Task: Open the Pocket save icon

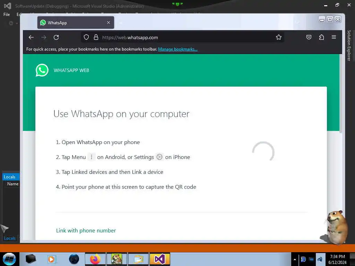Action: tap(309, 37)
